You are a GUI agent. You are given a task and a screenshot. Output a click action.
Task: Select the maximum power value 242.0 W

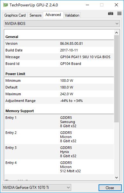pos(67,94)
